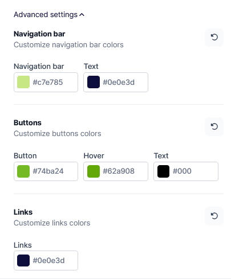This screenshot has height=279, width=231.
Task: Click the Links #0e0e3d hex field
Action: pyautogui.click(x=46, y=260)
